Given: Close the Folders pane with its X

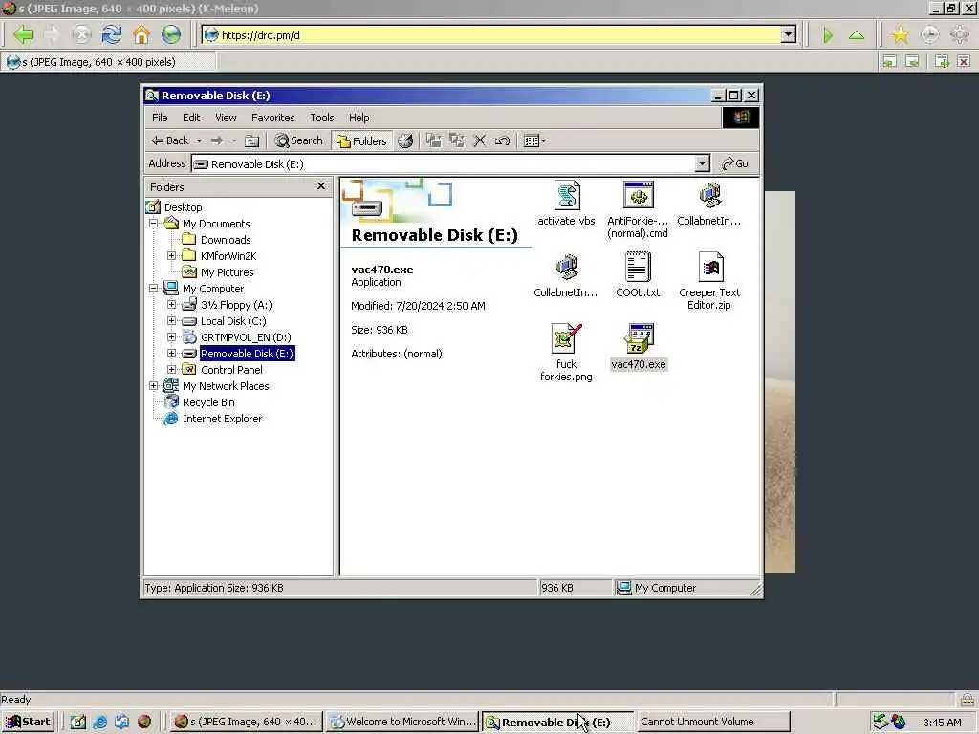Looking at the screenshot, I should tap(321, 186).
